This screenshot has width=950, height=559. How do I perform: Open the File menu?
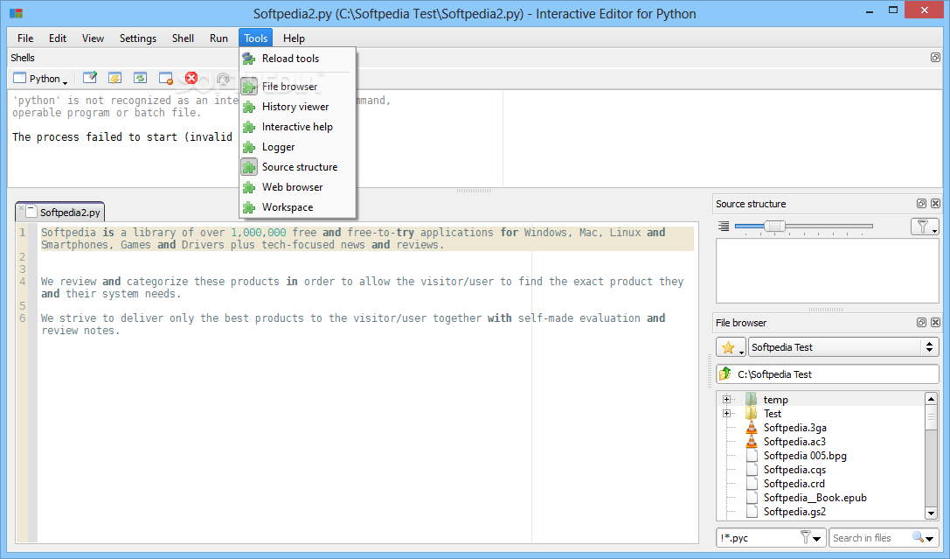point(25,38)
